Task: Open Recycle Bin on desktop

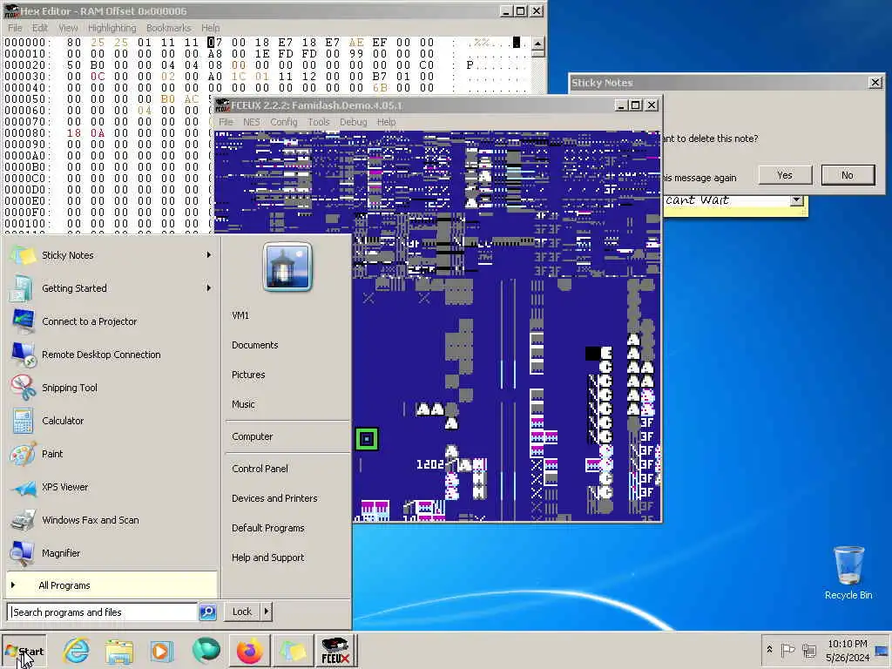Action: click(848, 571)
